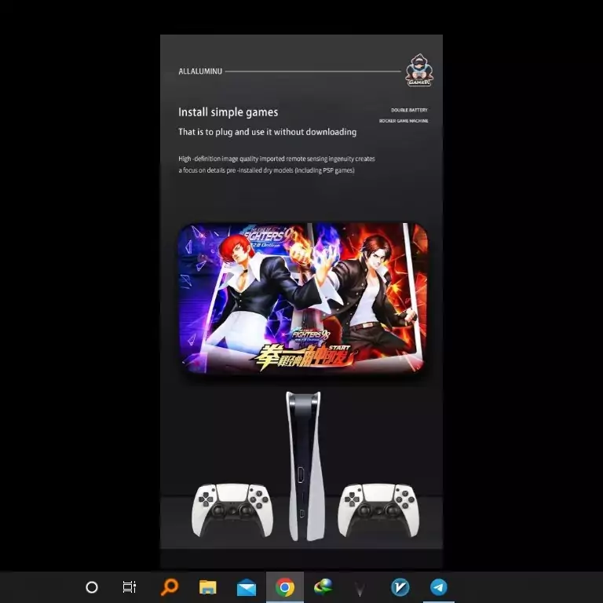The width and height of the screenshot is (603, 603).
Task: Open Cortana circle on the taskbar
Action: point(92,587)
